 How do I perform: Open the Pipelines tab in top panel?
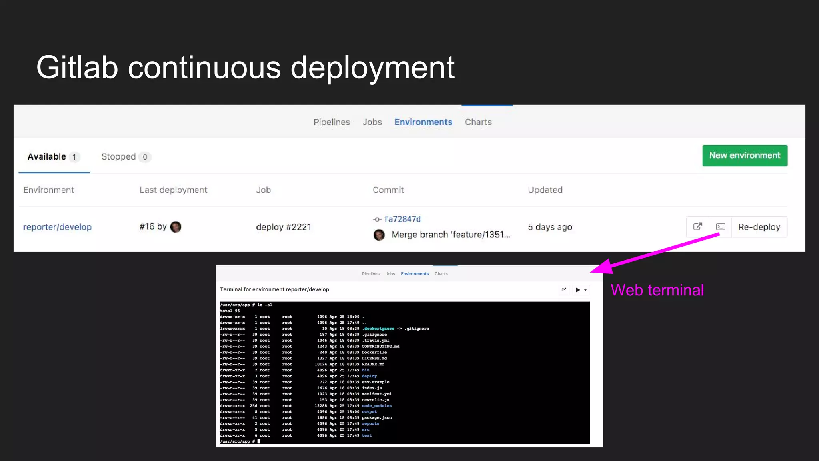click(332, 122)
